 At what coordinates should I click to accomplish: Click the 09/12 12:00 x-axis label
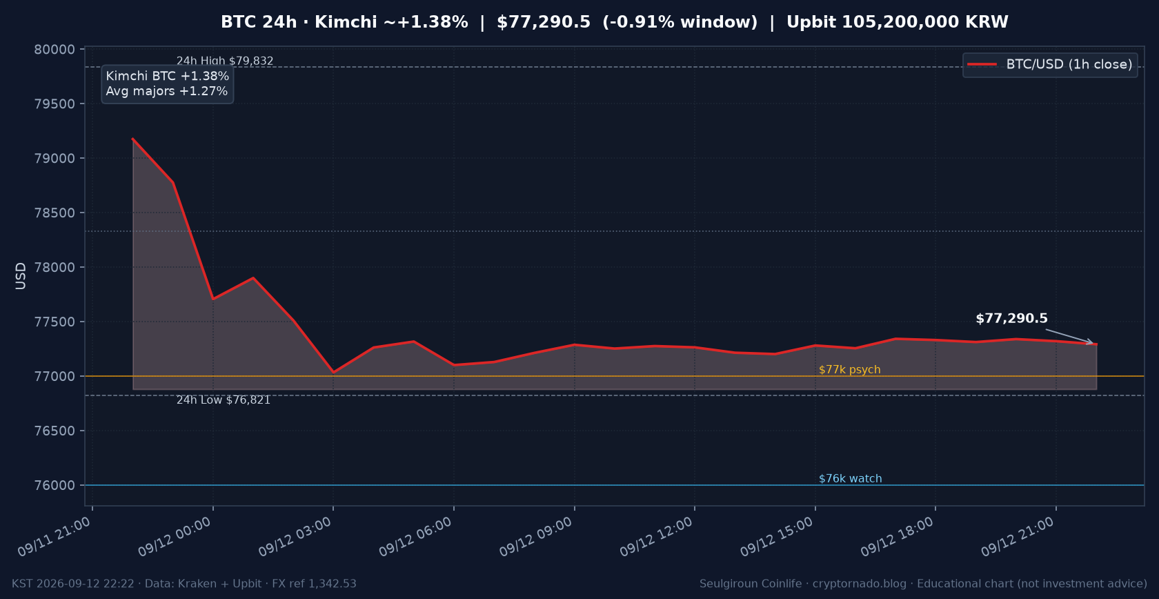656,537
